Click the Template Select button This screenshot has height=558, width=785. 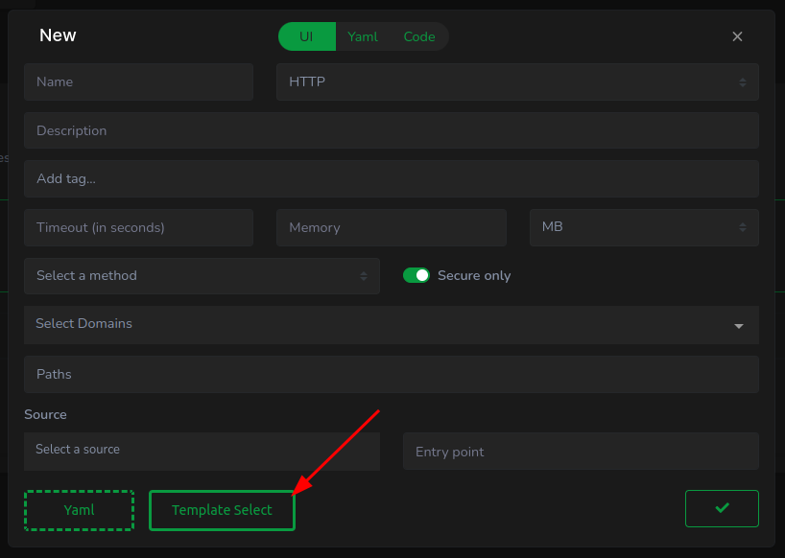tap(222, 510)
